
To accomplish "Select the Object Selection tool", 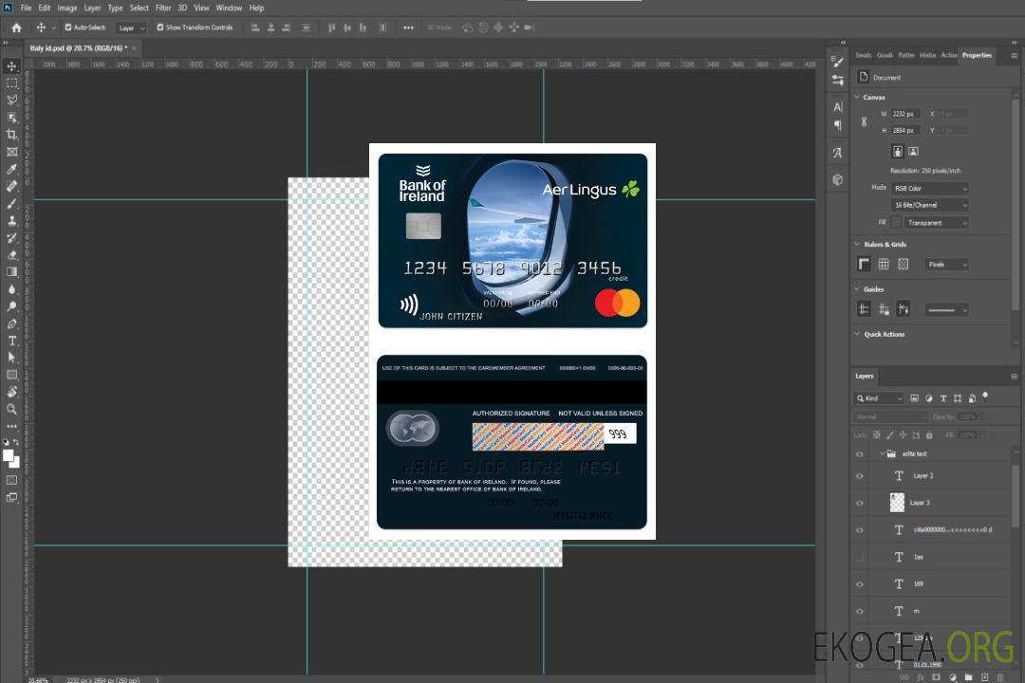I will click(11, 118).
